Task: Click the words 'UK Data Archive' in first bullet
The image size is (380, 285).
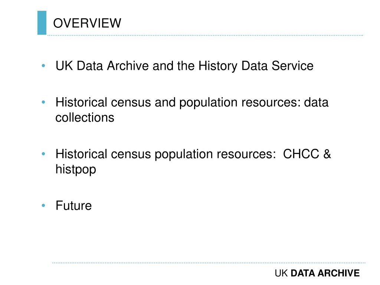Action: (x=102, y=66)
